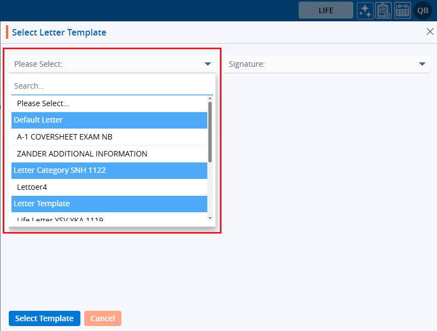437x331 pixels.
Task: Click the QB user avatar
Action: [x=423, y=10]
